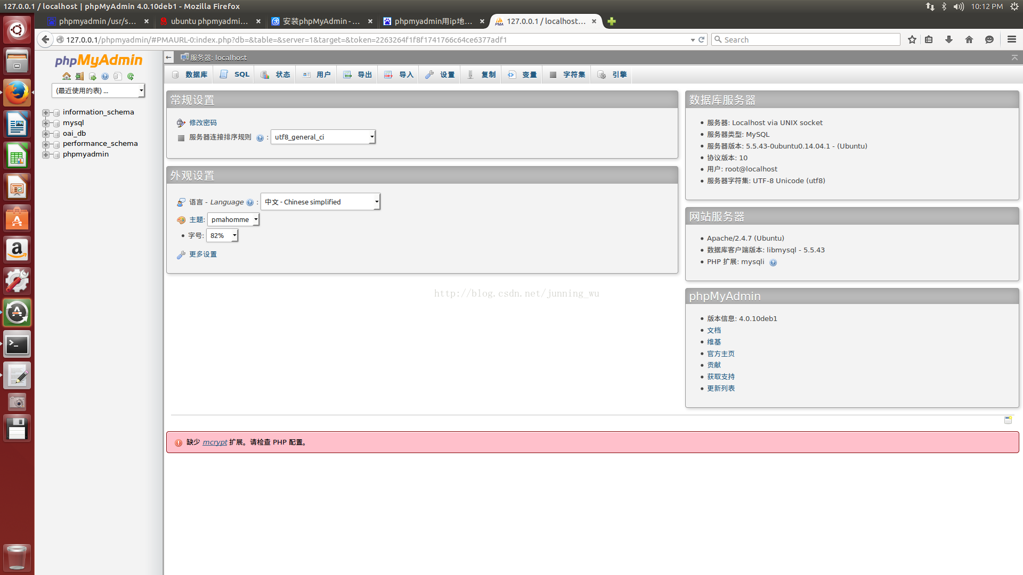The width and height of the screenshot is (1023, 575).
Task: Open the information_schema database
Action: click(x=98, y=112)
